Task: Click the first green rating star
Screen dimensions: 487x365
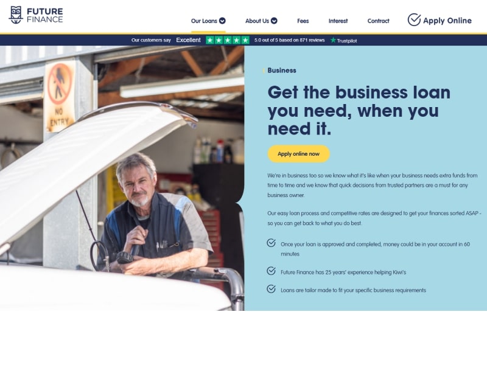Action: tap(210, 40)
